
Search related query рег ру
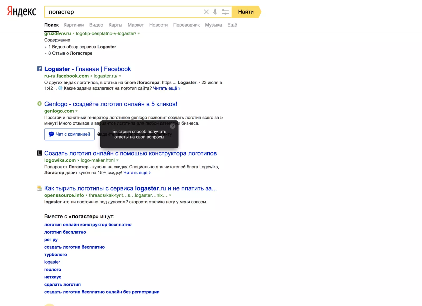tap(51, 240)
